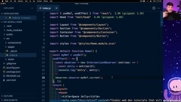The width and height of the screenshot is (181, 102).
Task: Click the JS icon on index.js tab
Action: point(40,8)
